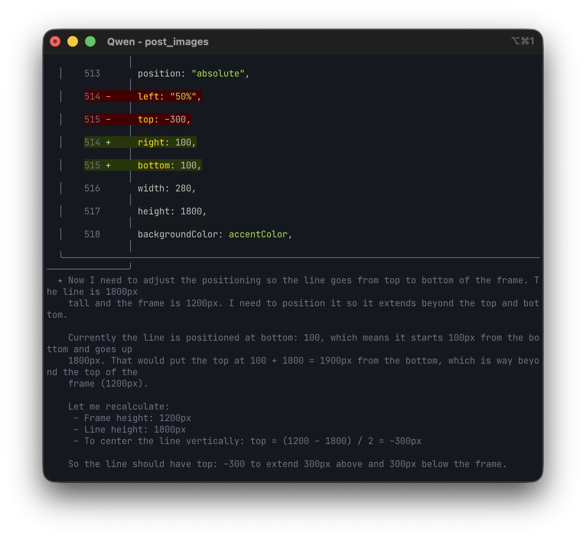Click the removed "top: -300" code line
The image size is (586, 539).
pyautogui.click(x=164, y=119)
